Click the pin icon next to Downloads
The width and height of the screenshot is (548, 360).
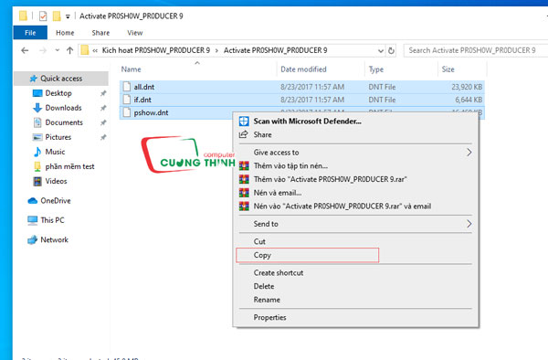[x=103, y=108]
